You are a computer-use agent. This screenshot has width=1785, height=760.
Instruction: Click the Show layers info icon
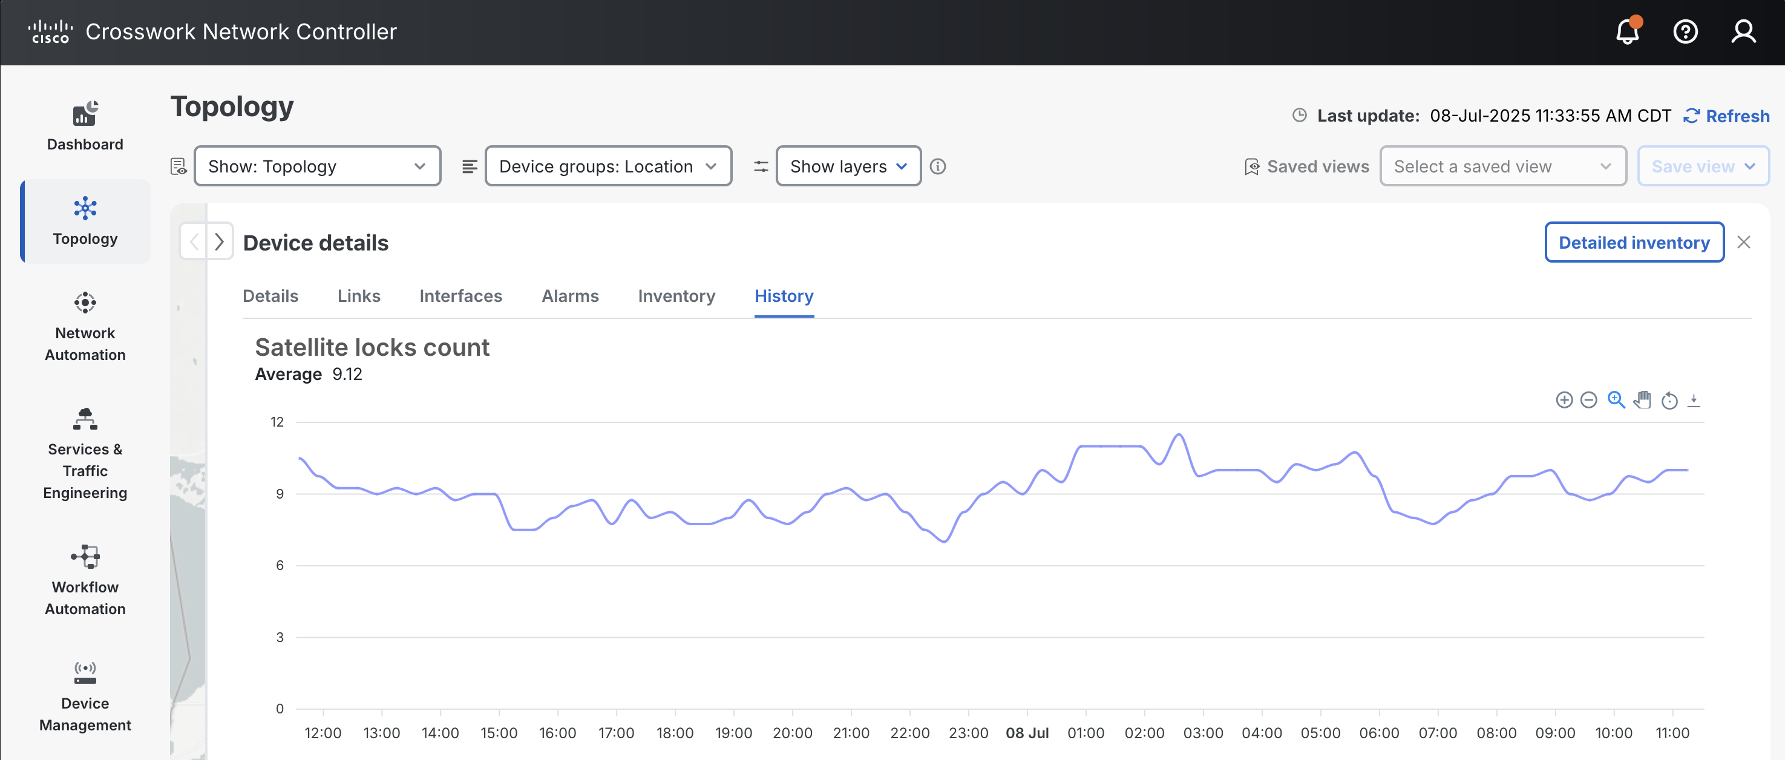point(937,166)
